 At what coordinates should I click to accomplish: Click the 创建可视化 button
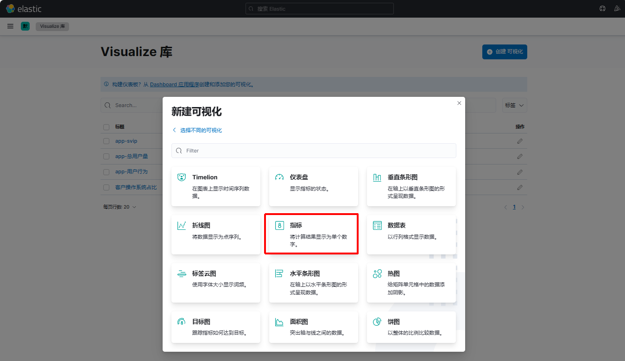click(505, 52)
